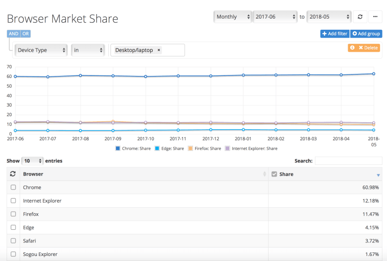Click the 1.67% Sogou Explorer share value
The image size is (387, 261).
(372, 254)
